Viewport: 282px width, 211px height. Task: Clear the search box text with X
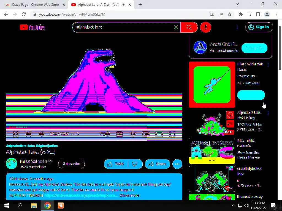(x=176, y=27)
